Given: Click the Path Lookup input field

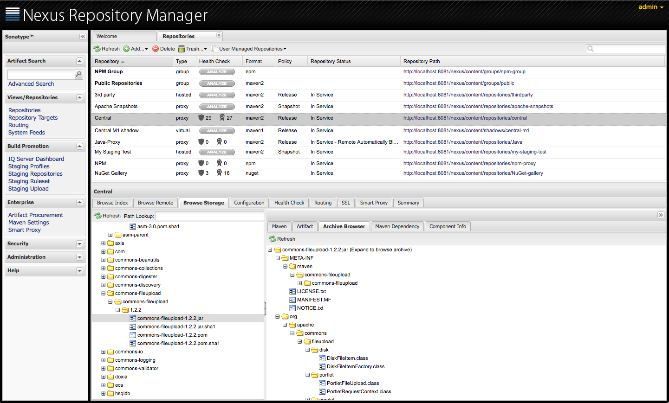Looking at the screenshot, I should [209, 216].
